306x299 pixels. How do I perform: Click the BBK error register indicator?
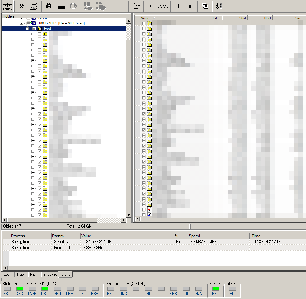111,289
